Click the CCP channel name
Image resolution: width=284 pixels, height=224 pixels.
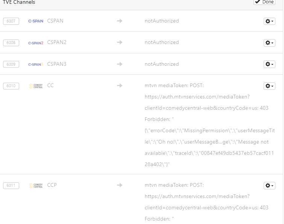click(52, 185)
